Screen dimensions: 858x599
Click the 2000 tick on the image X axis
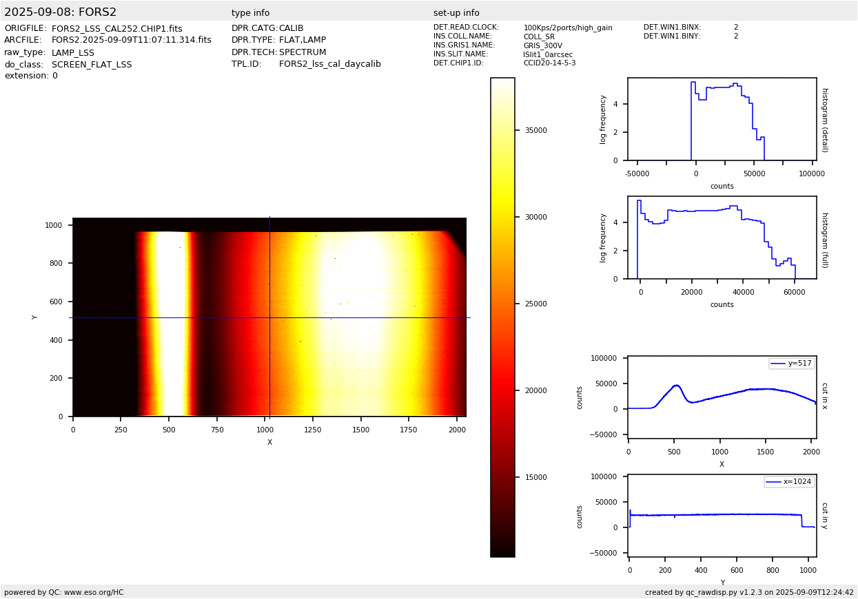click(x=458, y=430)
